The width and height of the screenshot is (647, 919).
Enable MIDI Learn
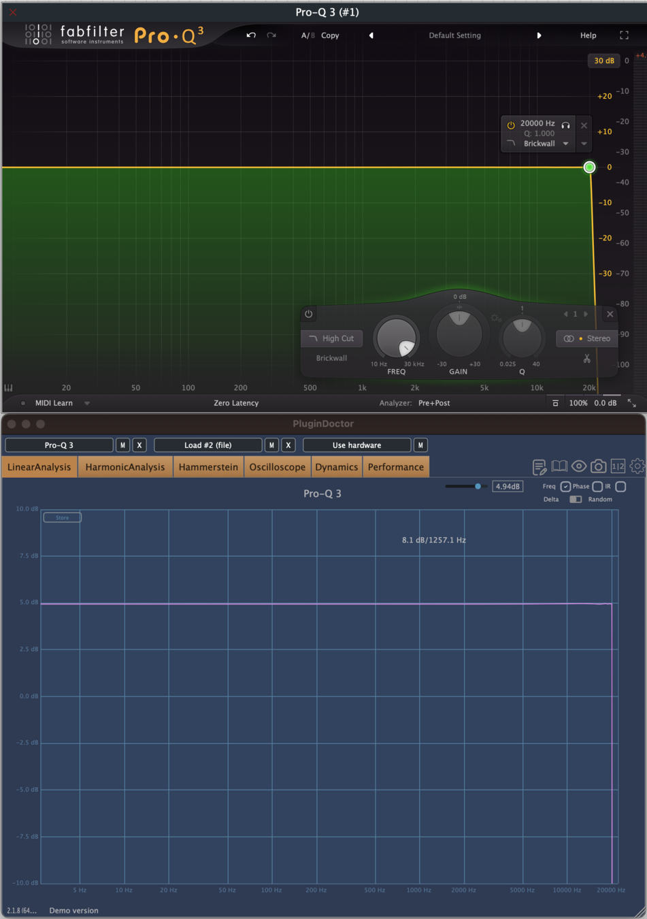coord(54,403)
